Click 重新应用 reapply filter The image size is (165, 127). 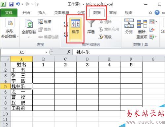click(109, 29)
